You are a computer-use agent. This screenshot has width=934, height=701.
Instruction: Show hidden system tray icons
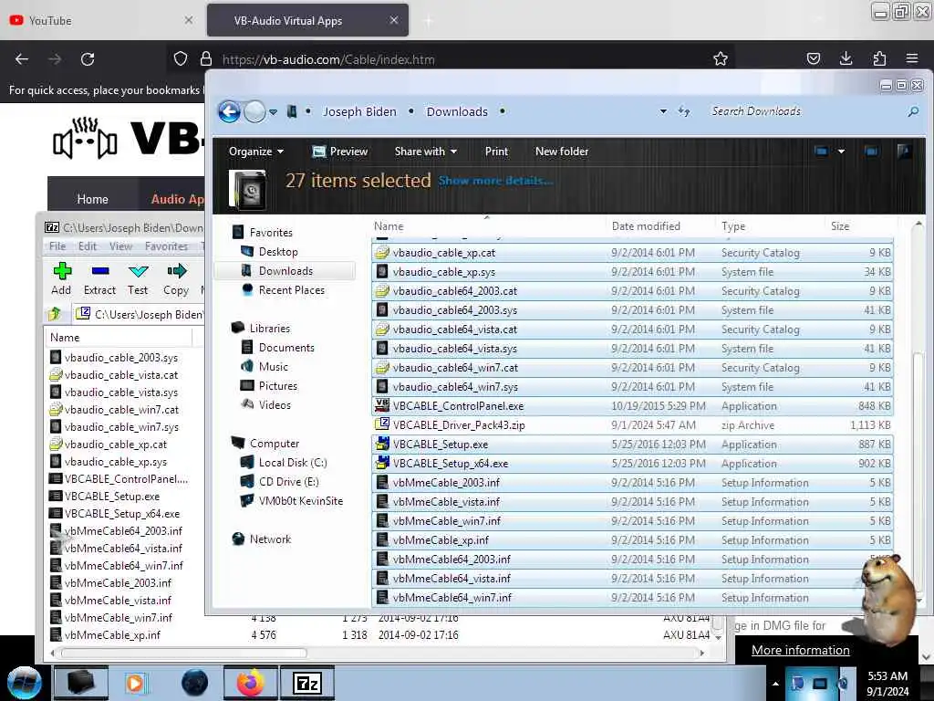pos(775,683)
